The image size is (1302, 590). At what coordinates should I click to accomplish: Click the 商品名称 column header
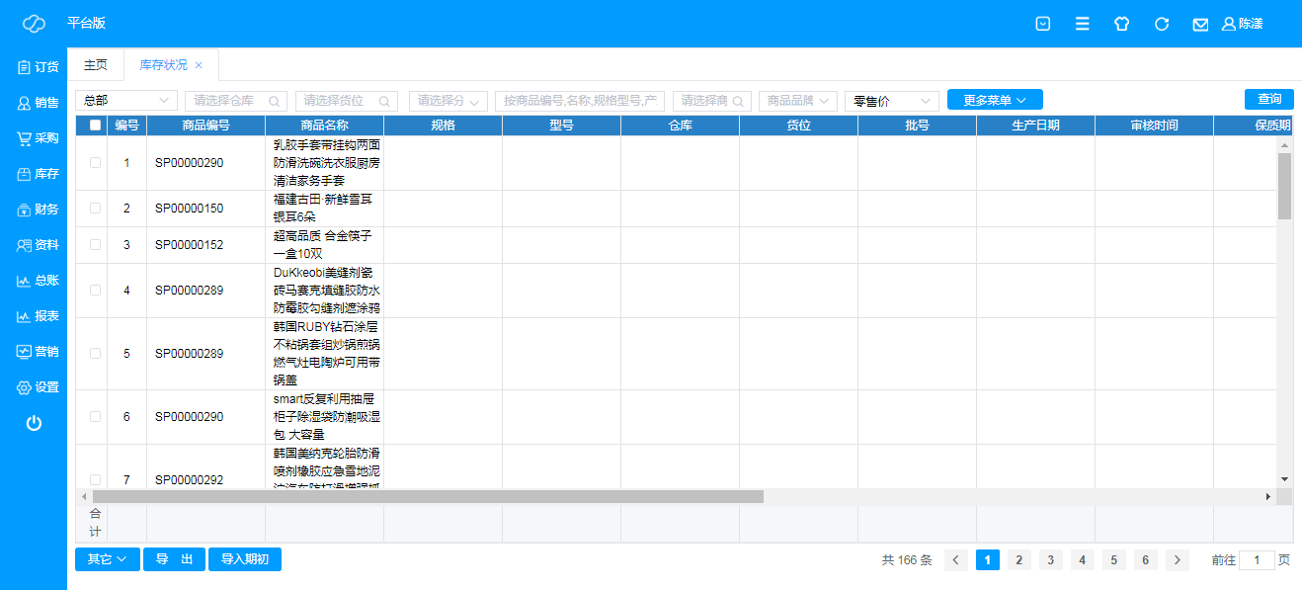pyautogui.click(x=324, y=126)
